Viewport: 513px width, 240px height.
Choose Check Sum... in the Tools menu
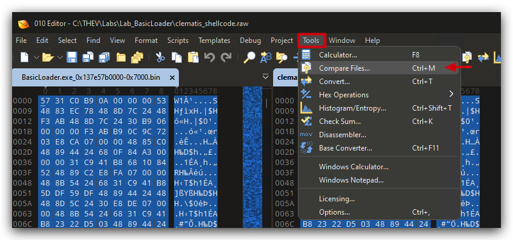(x=379, y=122)
